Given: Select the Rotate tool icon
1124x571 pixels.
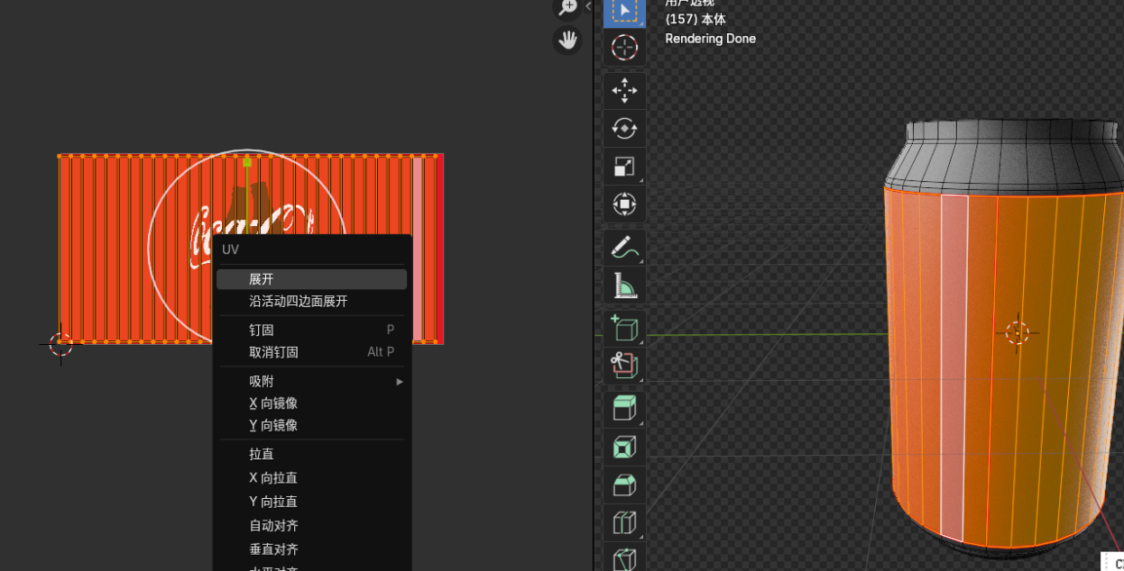Looking at the screenshot, I should click(624, 128).
